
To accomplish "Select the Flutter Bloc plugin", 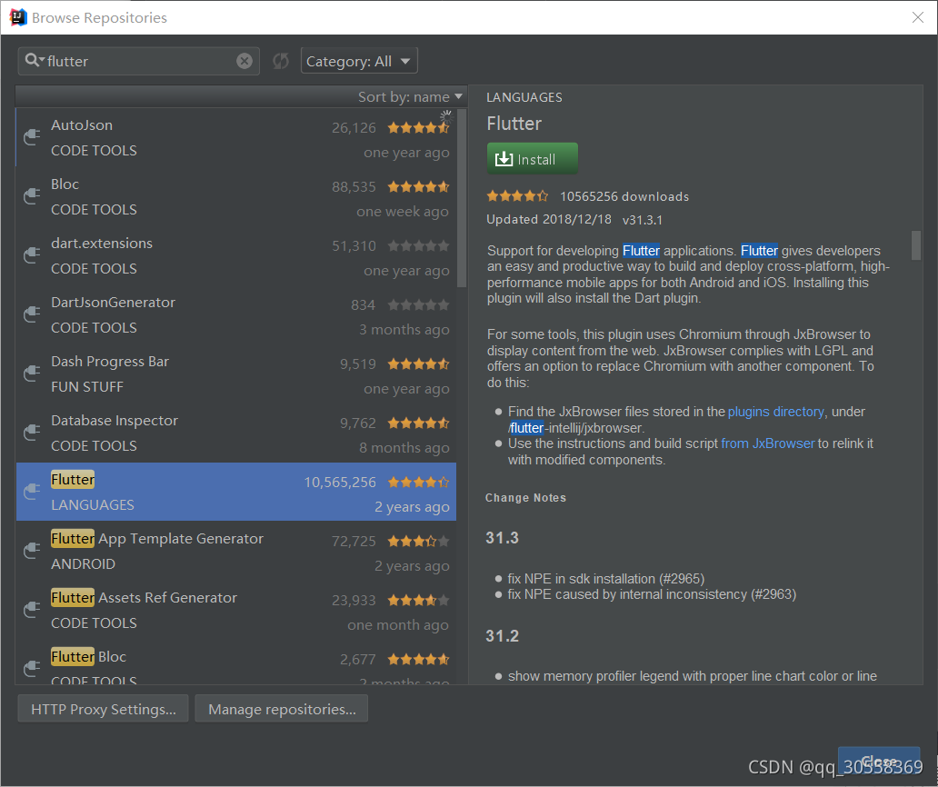I will click(236, 662).
